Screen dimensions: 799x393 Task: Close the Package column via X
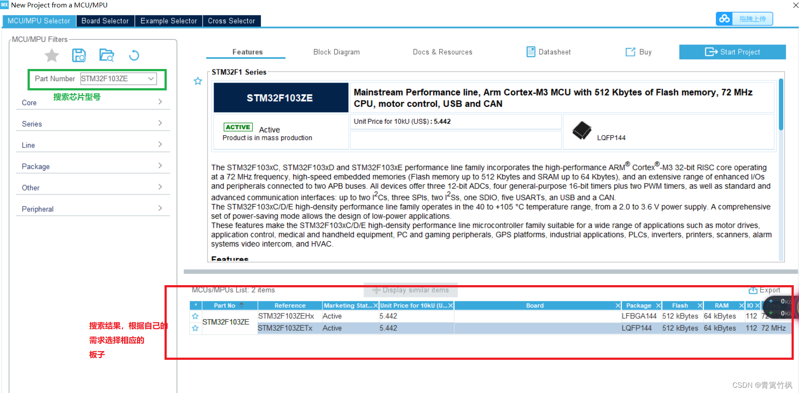(658, 306)
